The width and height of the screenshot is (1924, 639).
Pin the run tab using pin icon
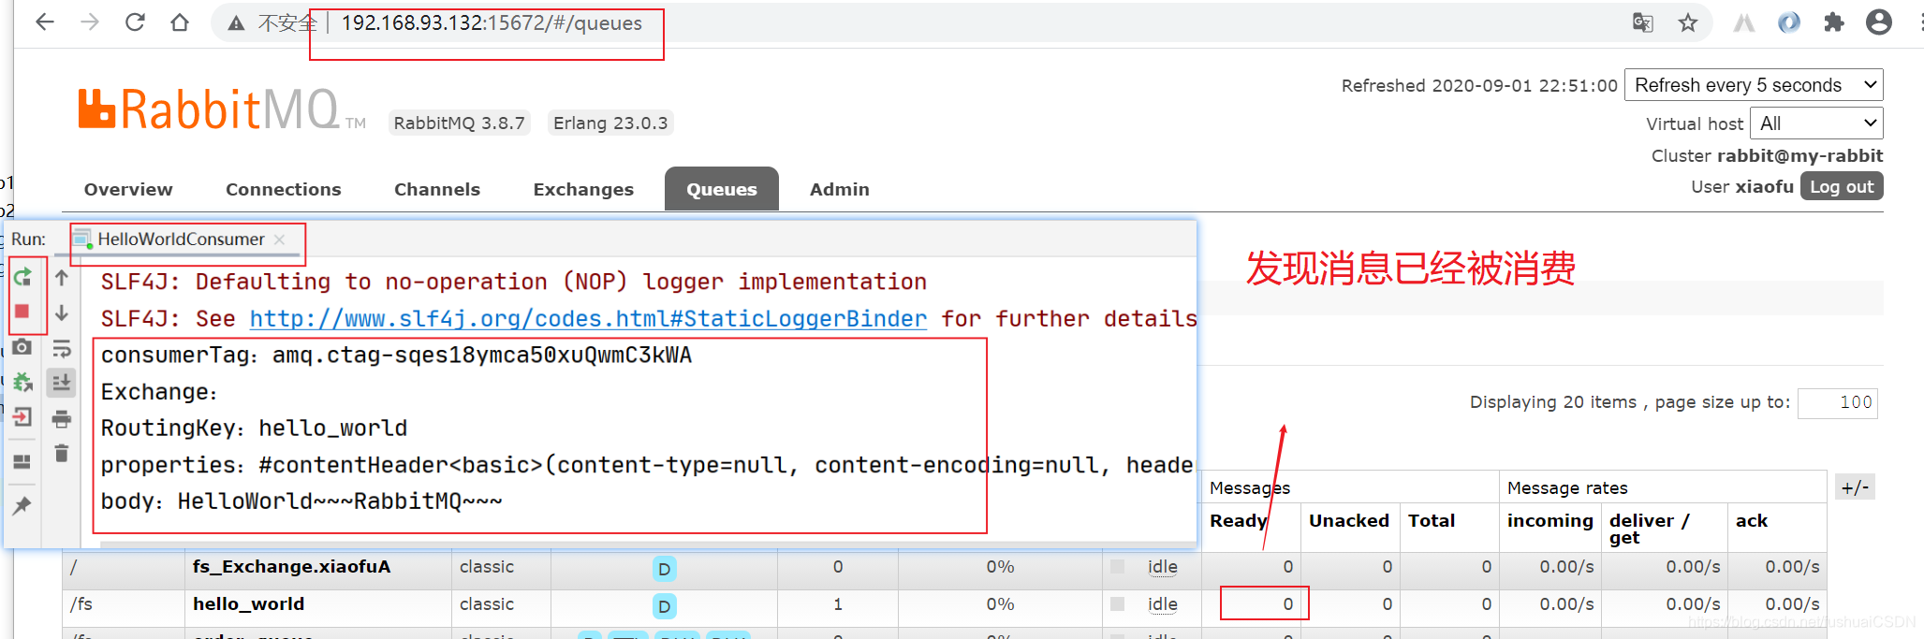[x=22, y=505]
